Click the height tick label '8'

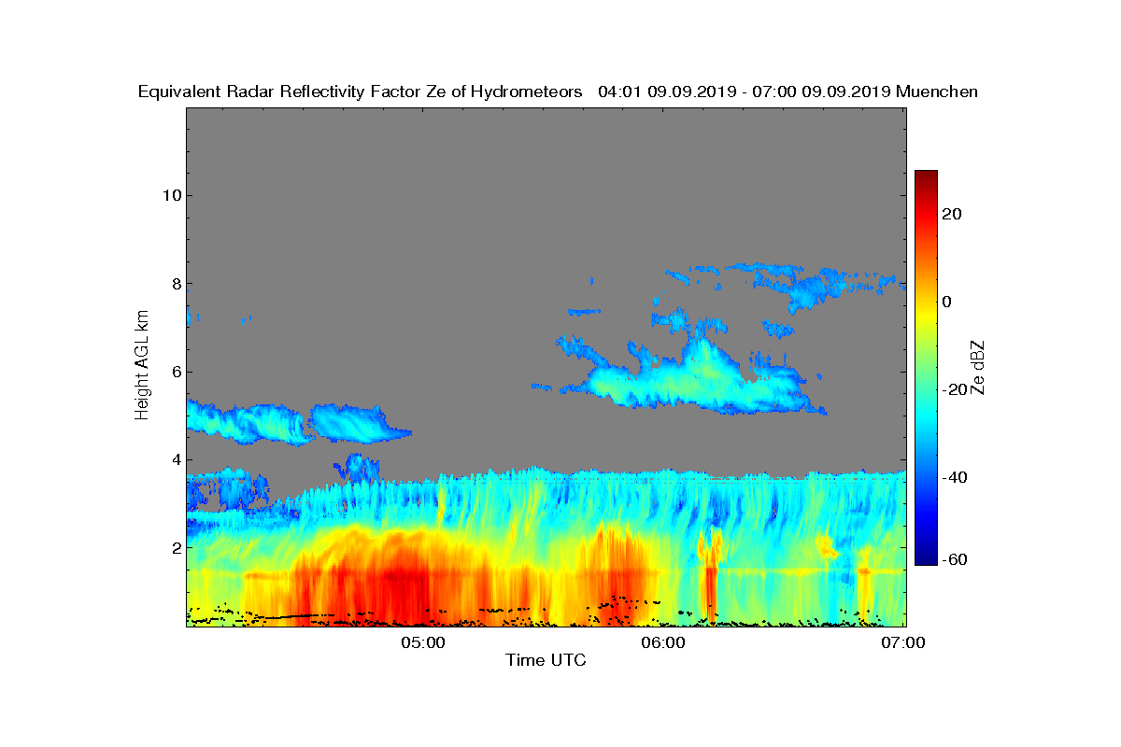pos(175,284)
